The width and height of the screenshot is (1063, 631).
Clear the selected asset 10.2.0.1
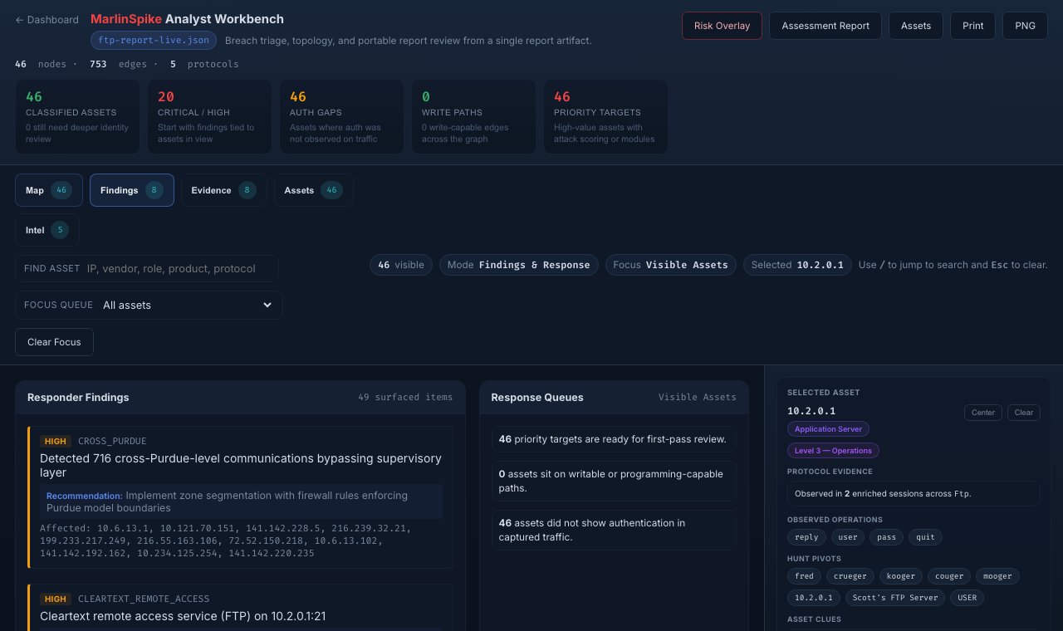[x=1023, y=413]
